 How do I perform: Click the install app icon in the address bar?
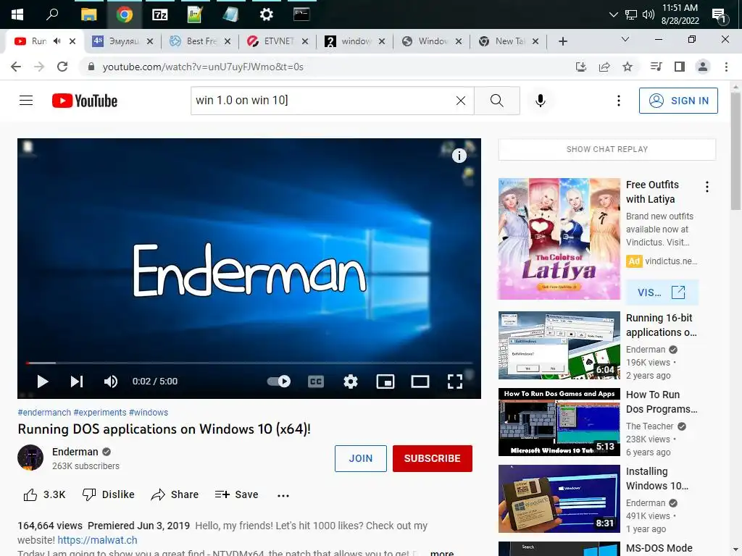point(580,67)
